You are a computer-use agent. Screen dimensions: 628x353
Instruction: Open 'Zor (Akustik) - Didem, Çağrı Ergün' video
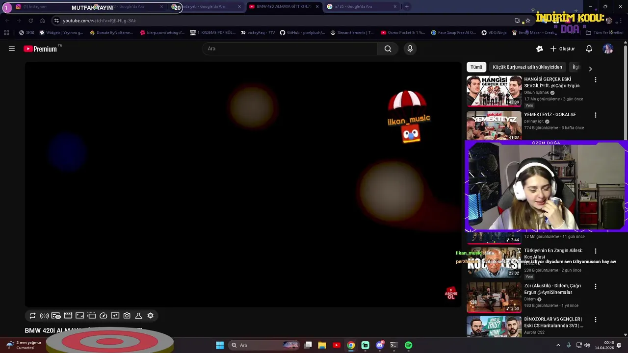coord(552,289)
